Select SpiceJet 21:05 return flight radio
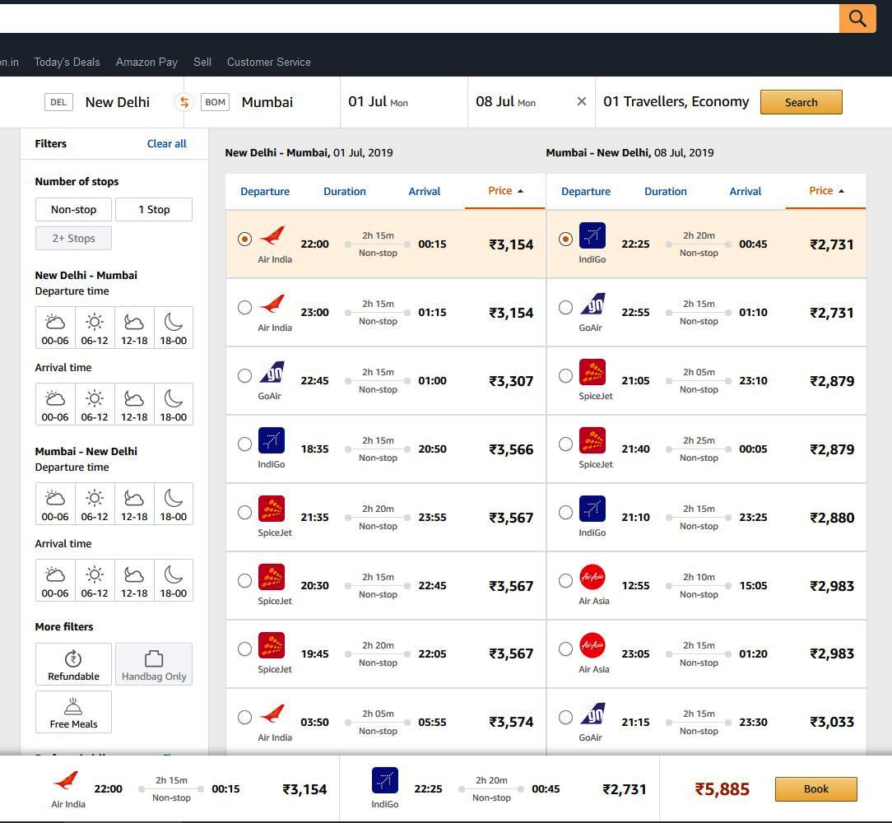The image size is (892, 823). click(565, 375)
